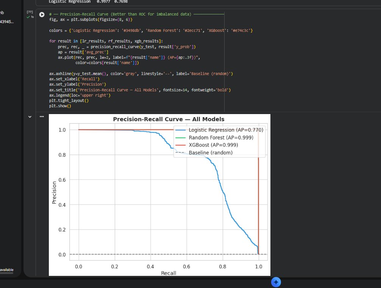Click the execution count label [77]
The image size is (381, 288).
pyautogui.click(x=30, y=11)
